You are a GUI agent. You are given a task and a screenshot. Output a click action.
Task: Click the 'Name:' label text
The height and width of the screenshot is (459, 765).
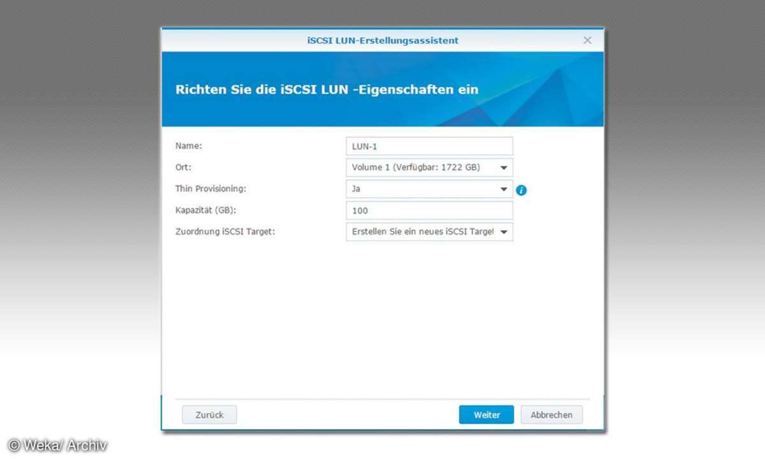(x=189, y=146)
